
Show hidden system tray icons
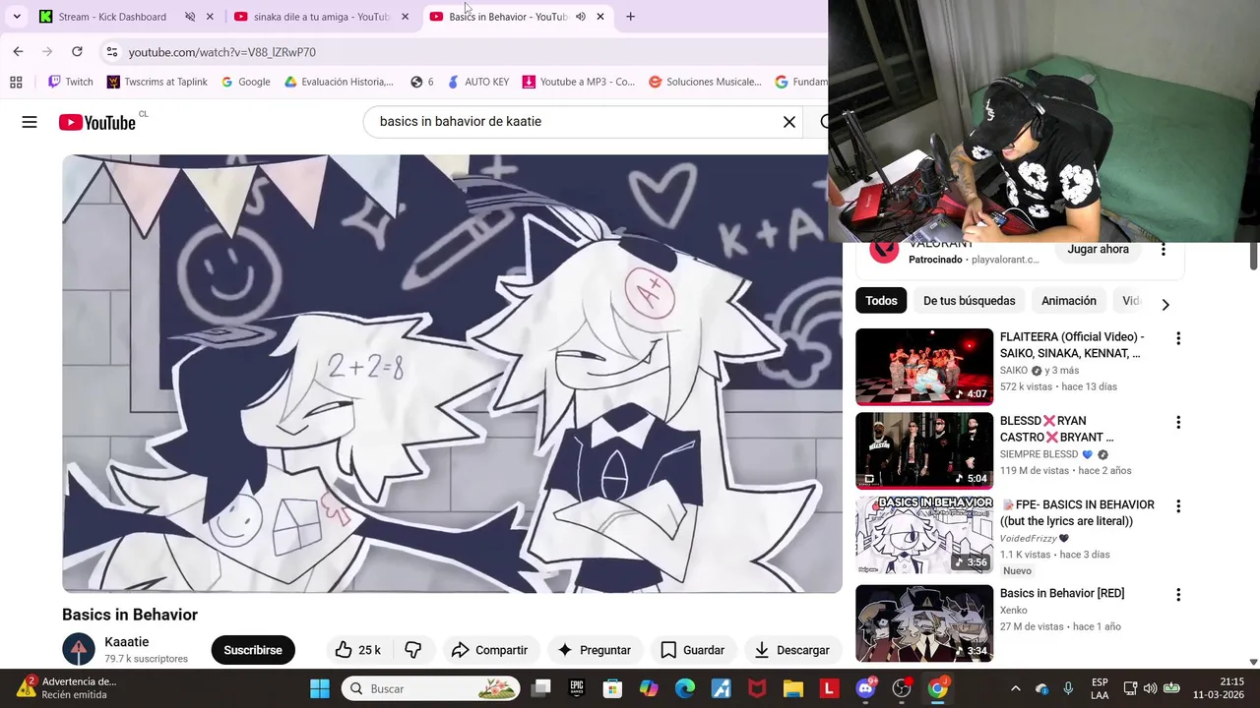coord(1016,688)
